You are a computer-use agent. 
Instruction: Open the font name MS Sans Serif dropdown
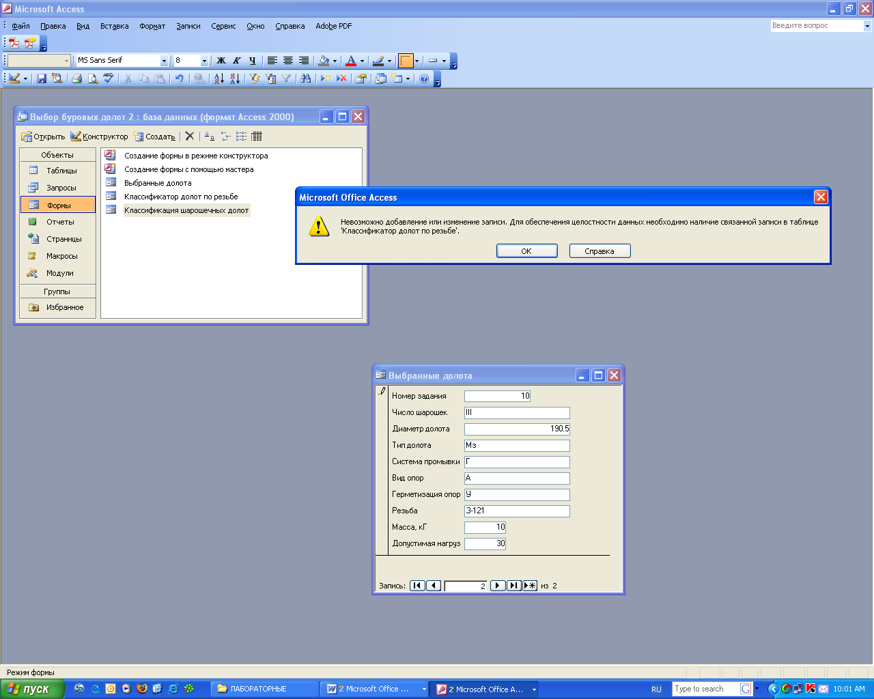click(x=164, y=60)
